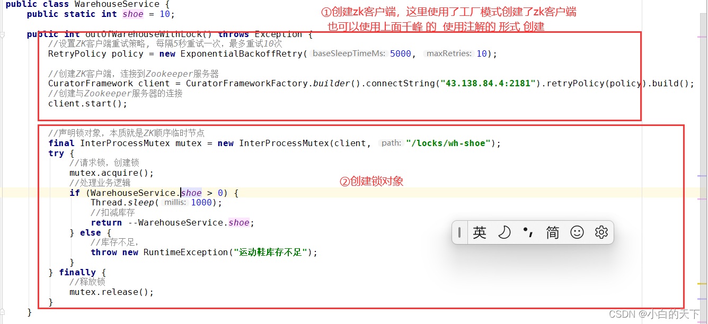Screen dimensions: 708x324
Task: Click the comment 处理业务逻辑
Action: tap(100, 183)
